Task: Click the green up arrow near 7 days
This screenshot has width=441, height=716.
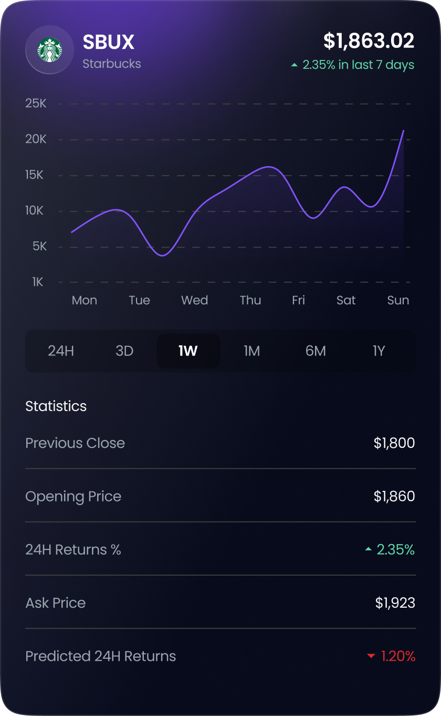Action: 295,65
